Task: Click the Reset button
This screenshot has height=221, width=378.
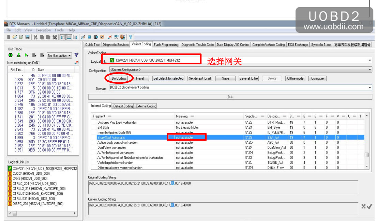Action: click(140, 78)
